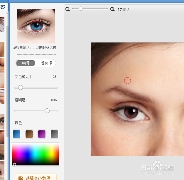Switch to the 橡皮擦 eraser mode
The image size is (184, 180).
pyautogui.click(x=46, y=63)
